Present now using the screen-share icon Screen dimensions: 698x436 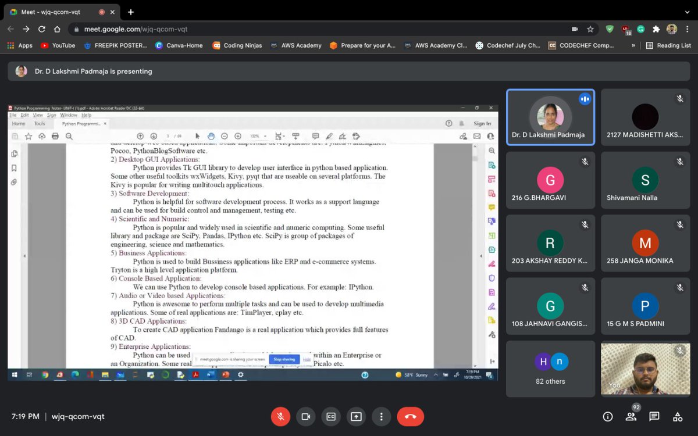click(x=355, y=416)
